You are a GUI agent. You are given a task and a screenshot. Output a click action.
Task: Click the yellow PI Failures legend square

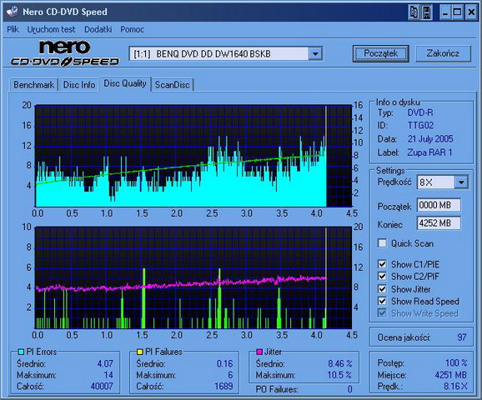click(x=140, y=352)
